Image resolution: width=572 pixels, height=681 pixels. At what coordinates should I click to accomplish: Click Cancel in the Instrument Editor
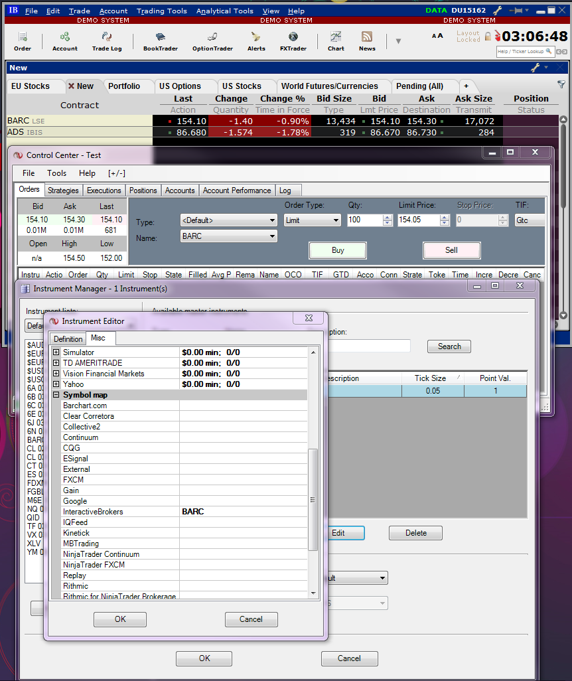251,619
